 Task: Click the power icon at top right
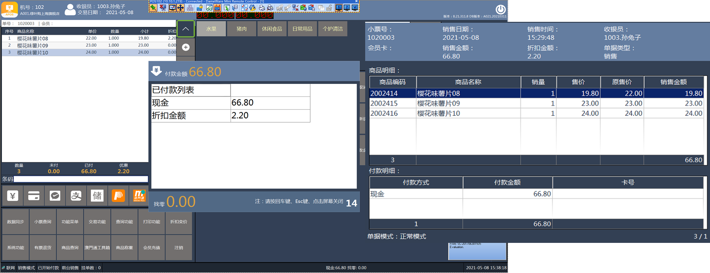[500, 9]
